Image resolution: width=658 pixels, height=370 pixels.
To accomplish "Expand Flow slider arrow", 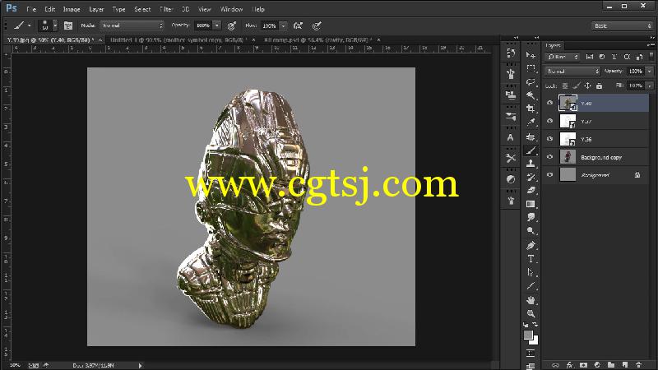I will (x=283, y=25).
